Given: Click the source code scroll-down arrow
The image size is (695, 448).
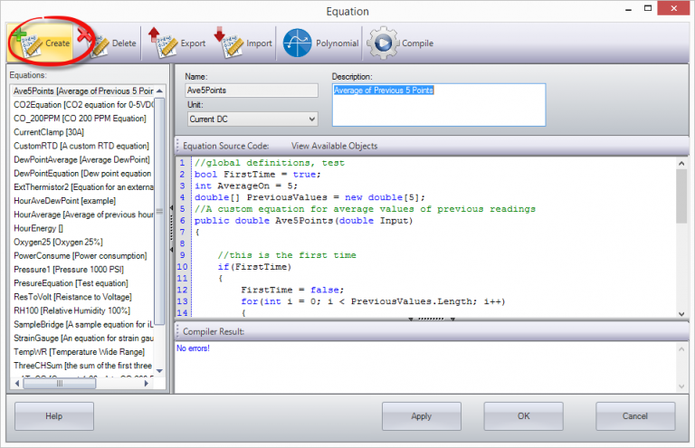Looking at the screenshot, I should click(681, 314).
